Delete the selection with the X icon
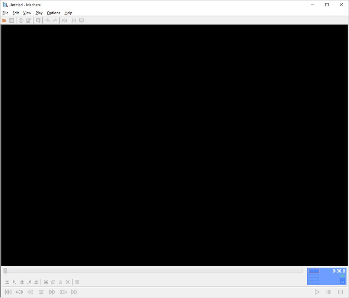Viewport: 349px width, 298px height. tap(68, 282)
